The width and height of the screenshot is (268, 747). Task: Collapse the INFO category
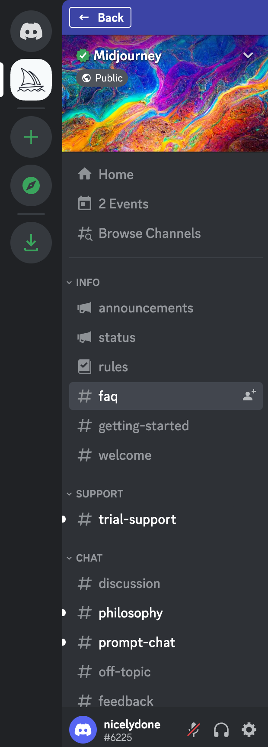(70, 282)
